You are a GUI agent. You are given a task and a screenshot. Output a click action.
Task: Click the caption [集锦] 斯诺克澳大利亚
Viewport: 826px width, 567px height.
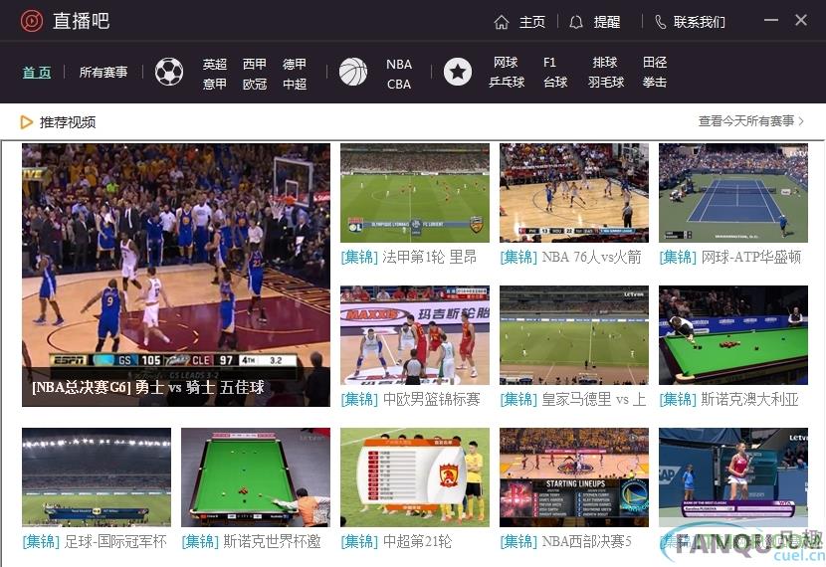pos(729,400)
